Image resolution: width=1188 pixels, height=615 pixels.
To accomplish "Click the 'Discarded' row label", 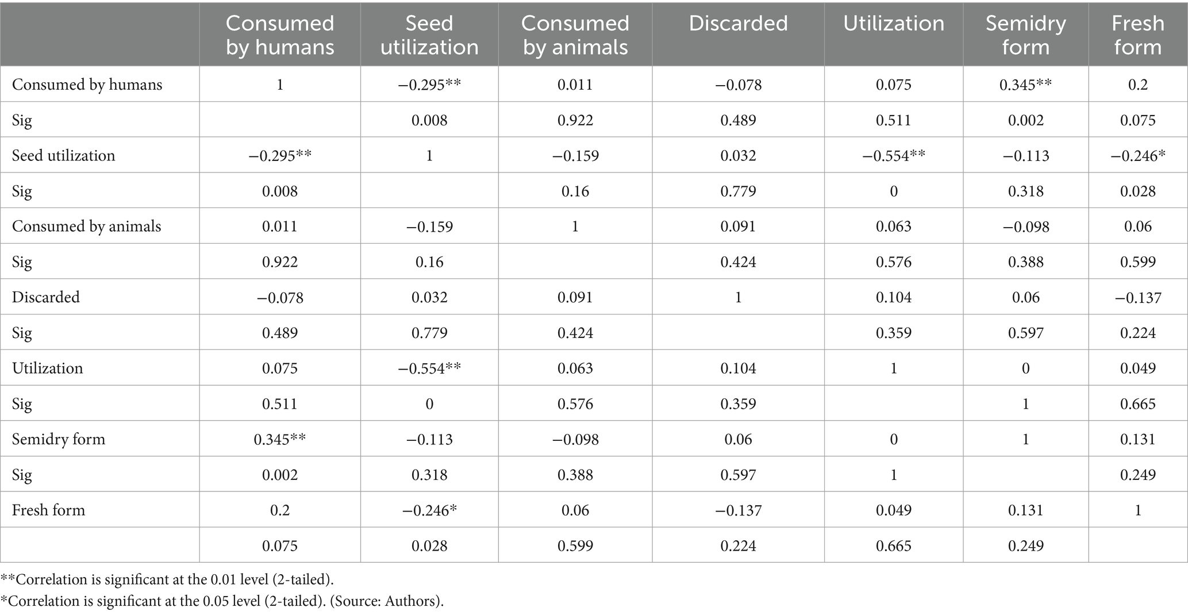I will click(x=46, y=297).
